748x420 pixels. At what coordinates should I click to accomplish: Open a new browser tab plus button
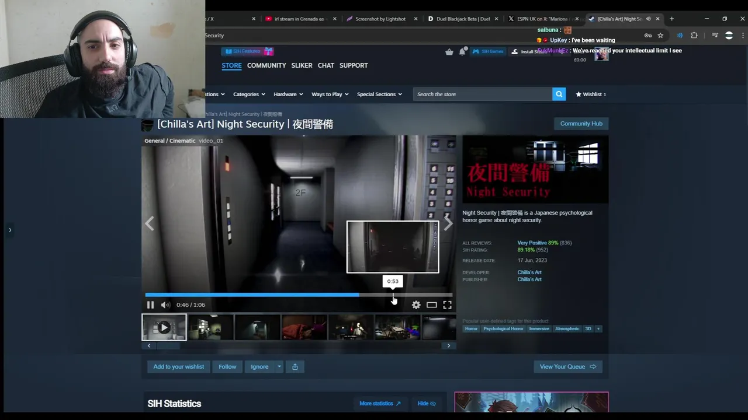click(671, 19)
